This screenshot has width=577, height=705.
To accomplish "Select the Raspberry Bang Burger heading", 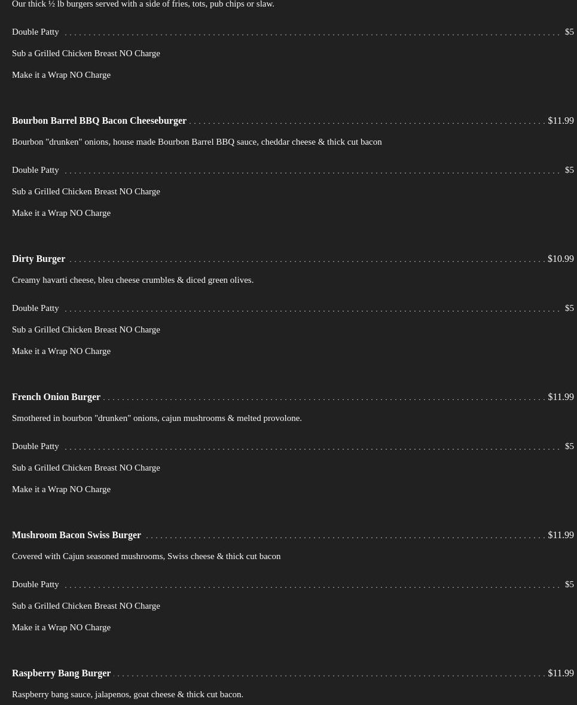I will (x=61, y=673).
